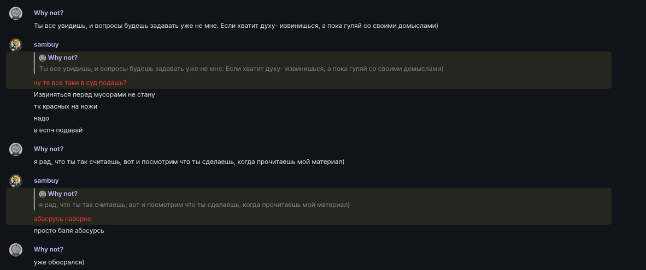The width and height of the screenshot is (646, 270).
Task: Click the message "просто баля абасурсь"
Action: (x=69, y=231)
